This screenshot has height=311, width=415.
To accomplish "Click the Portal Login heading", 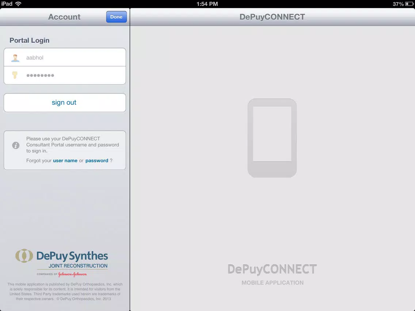I will pyautogui.click(x=29, y=40).
